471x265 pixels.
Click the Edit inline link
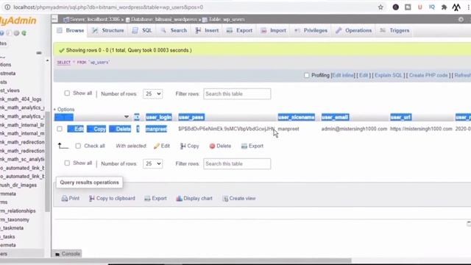point(342,75)
